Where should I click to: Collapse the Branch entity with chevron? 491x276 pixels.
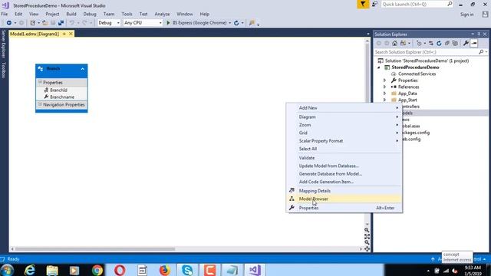click(x=83, y=69)
